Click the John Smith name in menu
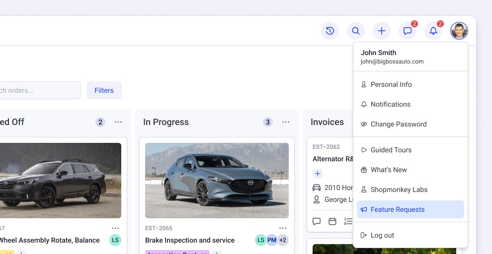This screenshot has width=492, height=254. point(378,53)
